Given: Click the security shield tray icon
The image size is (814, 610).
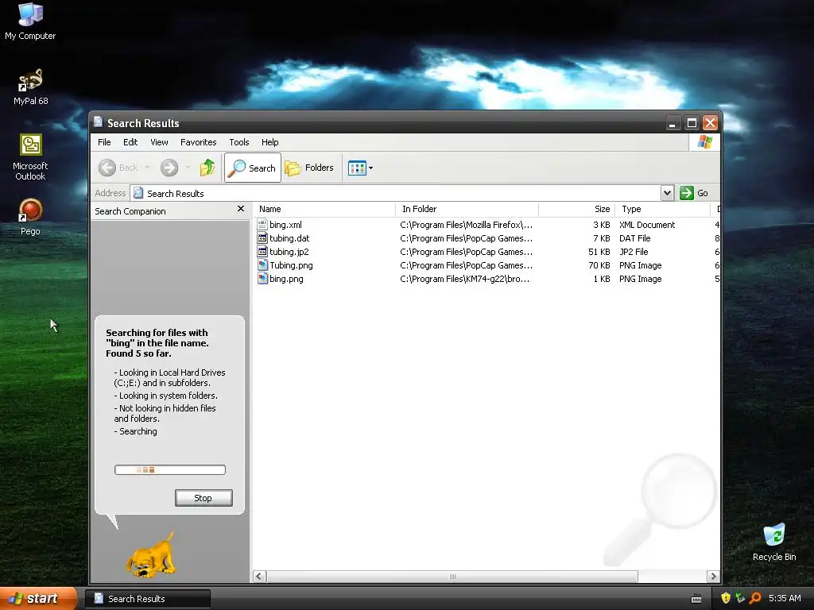Looking at the screenshot, I should [x=726, y=598].
